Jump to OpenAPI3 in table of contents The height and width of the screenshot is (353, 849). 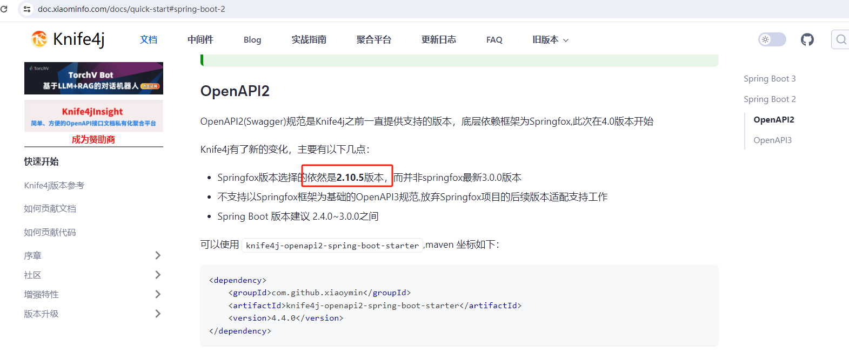point(773,140)
